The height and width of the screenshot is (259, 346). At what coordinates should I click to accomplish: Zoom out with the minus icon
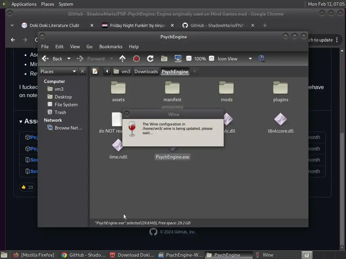pos(189,58)
